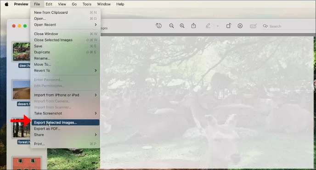316x170 pixels.
Task: Choose Duplicate from the File menu
Action: (x=65, y=52)
